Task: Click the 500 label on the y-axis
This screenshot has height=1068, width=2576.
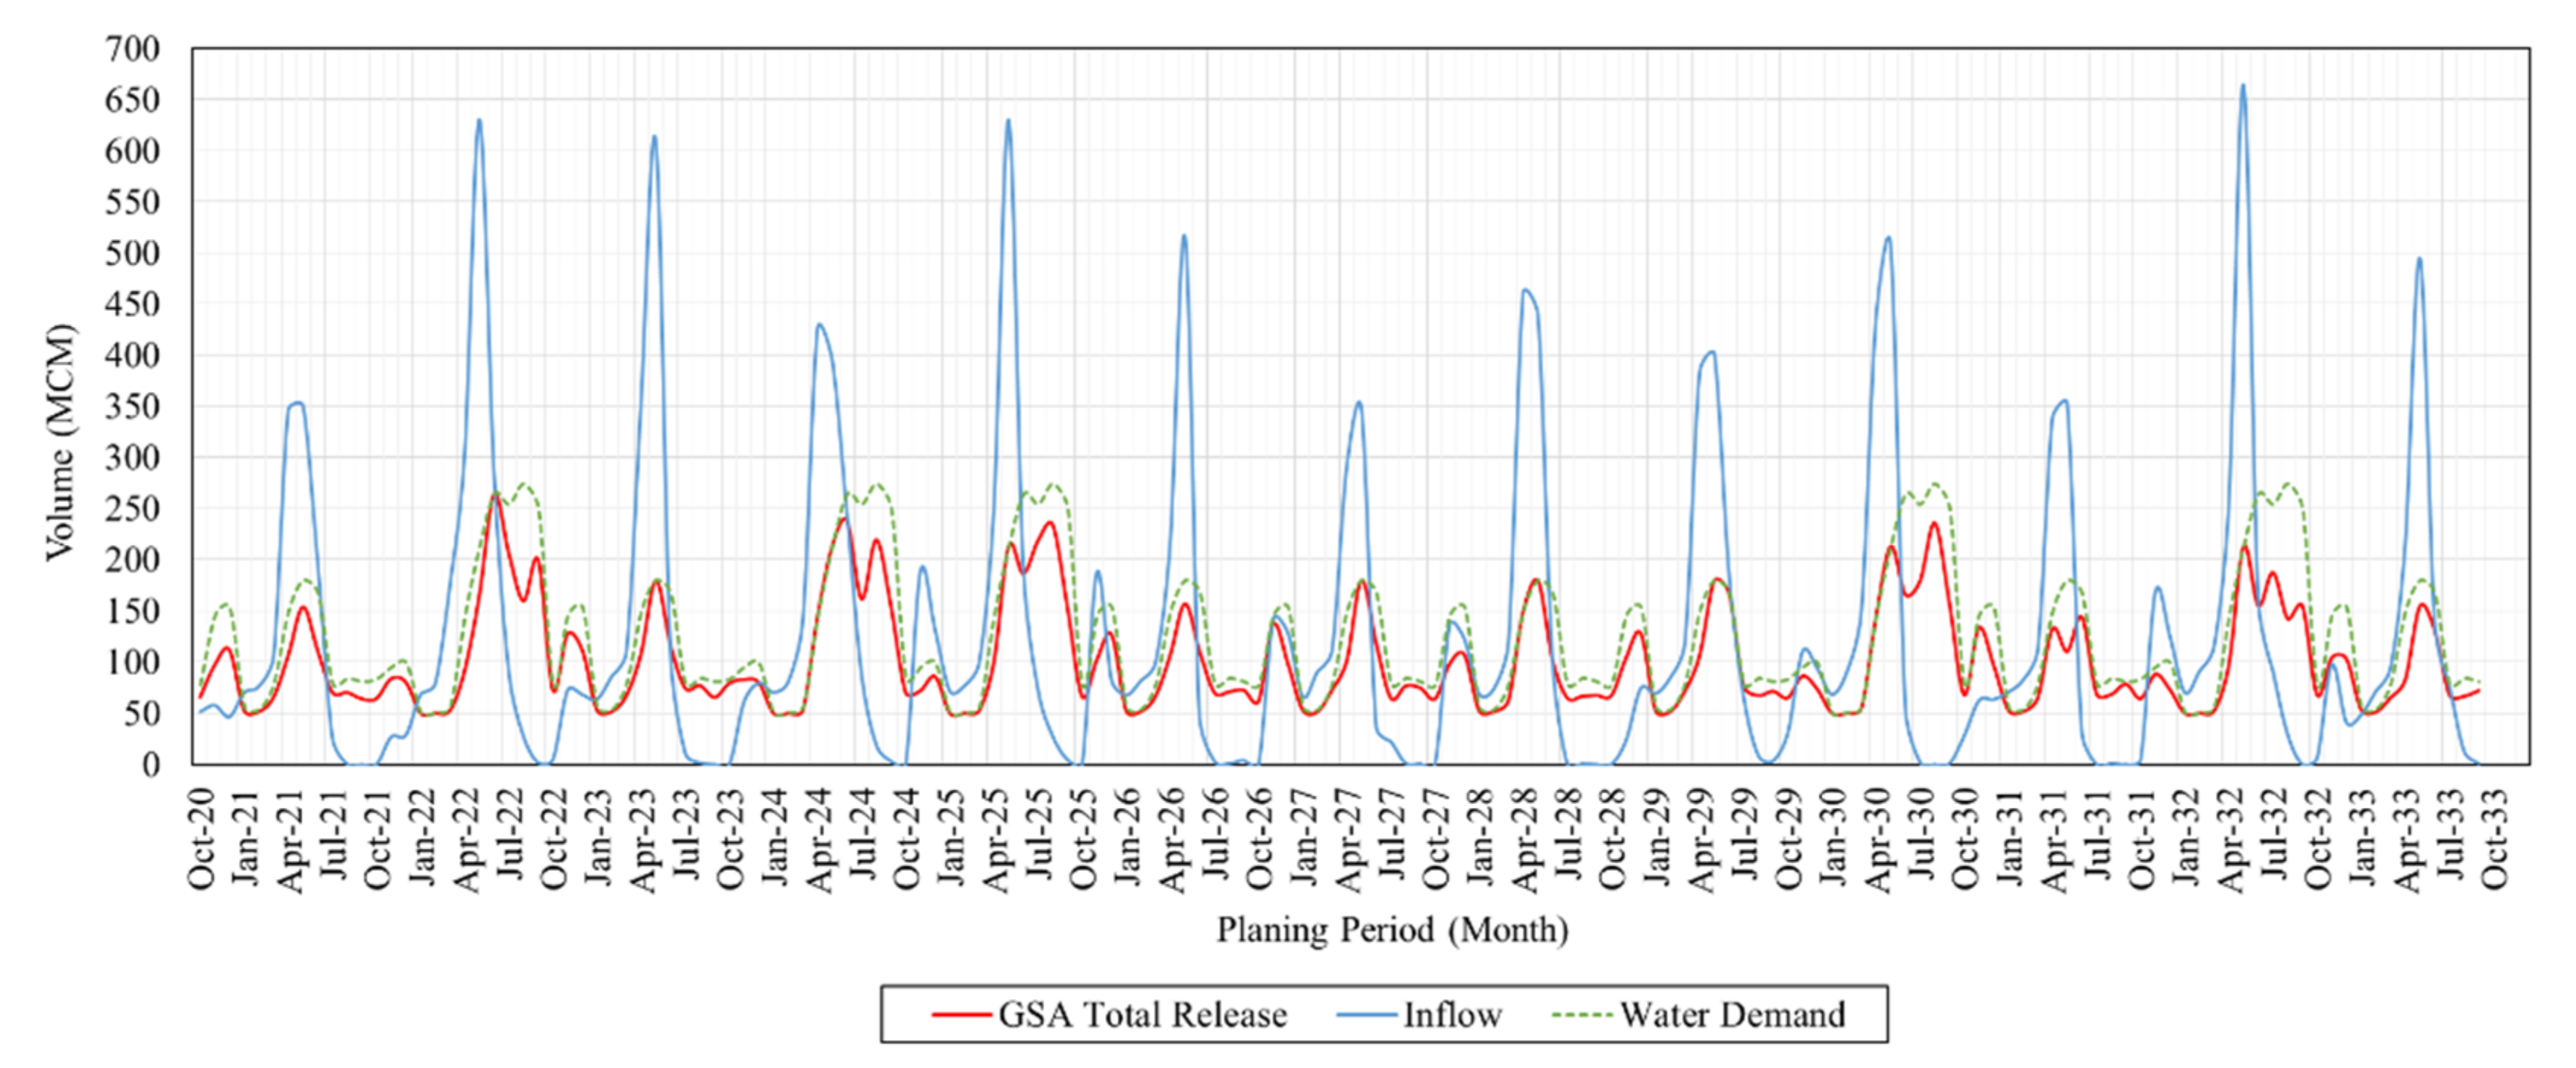Action: [x=132, y=253]
